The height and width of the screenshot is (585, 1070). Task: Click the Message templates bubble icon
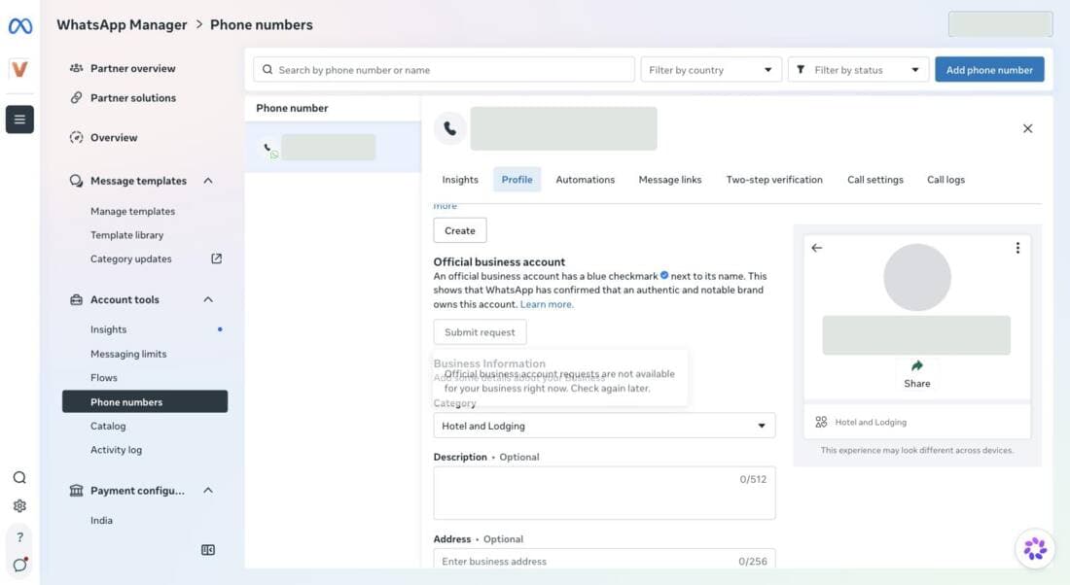77,181
